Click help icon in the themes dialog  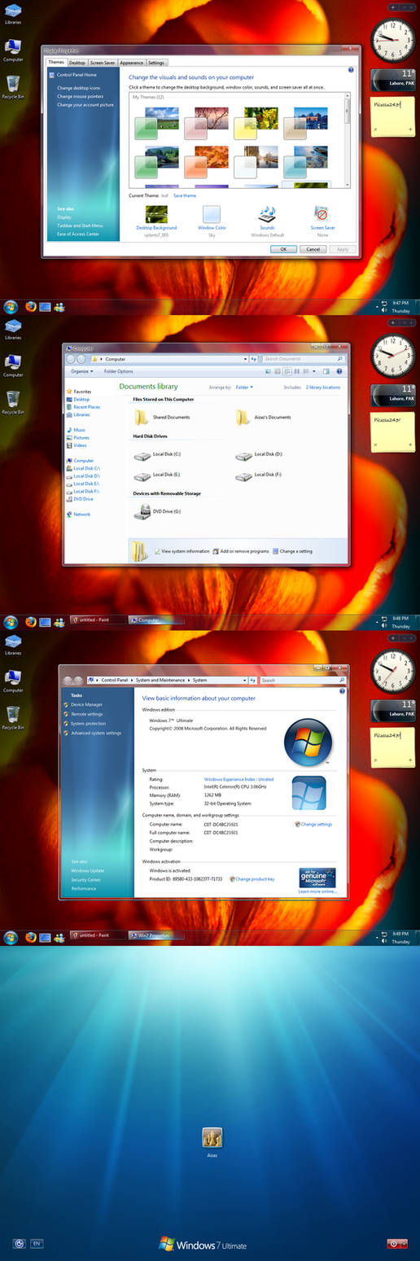(x=351, y=70)
